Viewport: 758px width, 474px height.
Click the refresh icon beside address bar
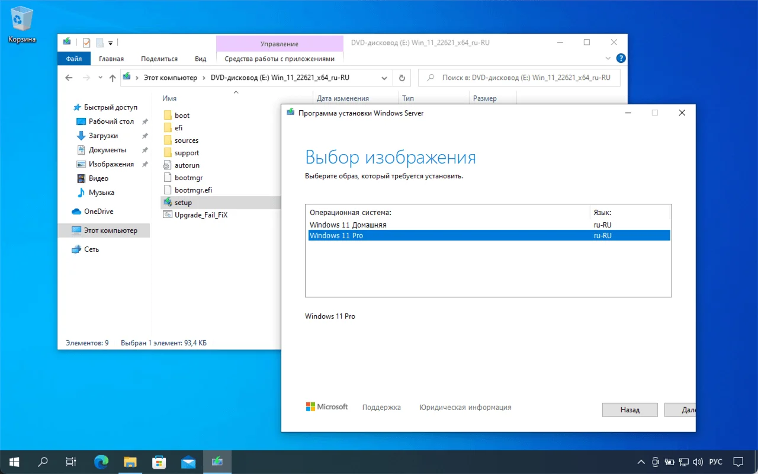tap(402, 78)
